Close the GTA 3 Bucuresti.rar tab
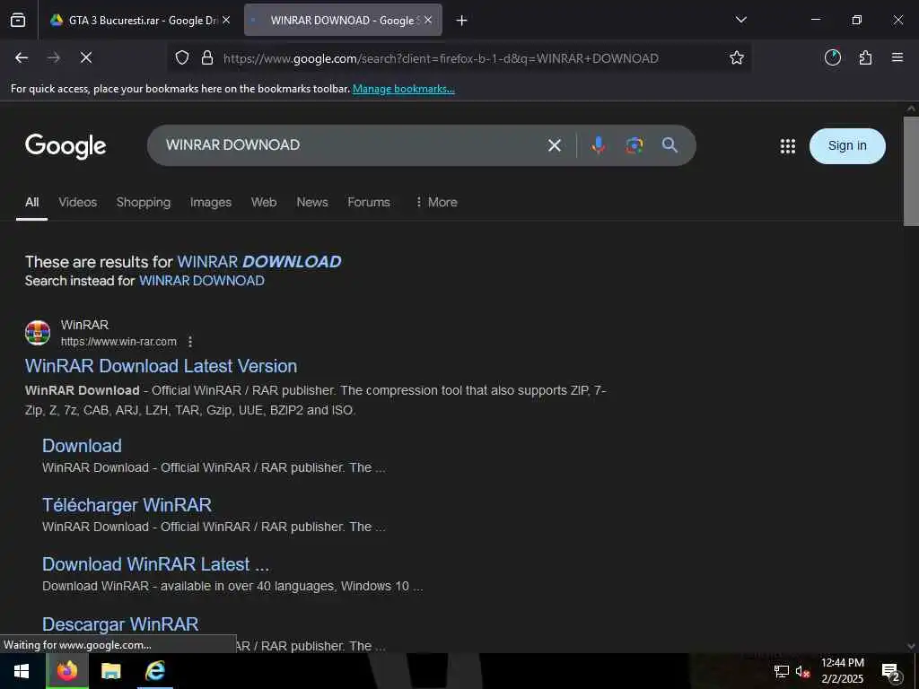919x689 pixels. [226, 20]
